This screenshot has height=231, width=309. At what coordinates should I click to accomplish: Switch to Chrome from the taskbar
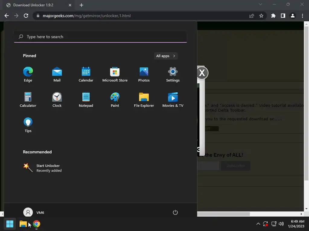tap(37, 224)
